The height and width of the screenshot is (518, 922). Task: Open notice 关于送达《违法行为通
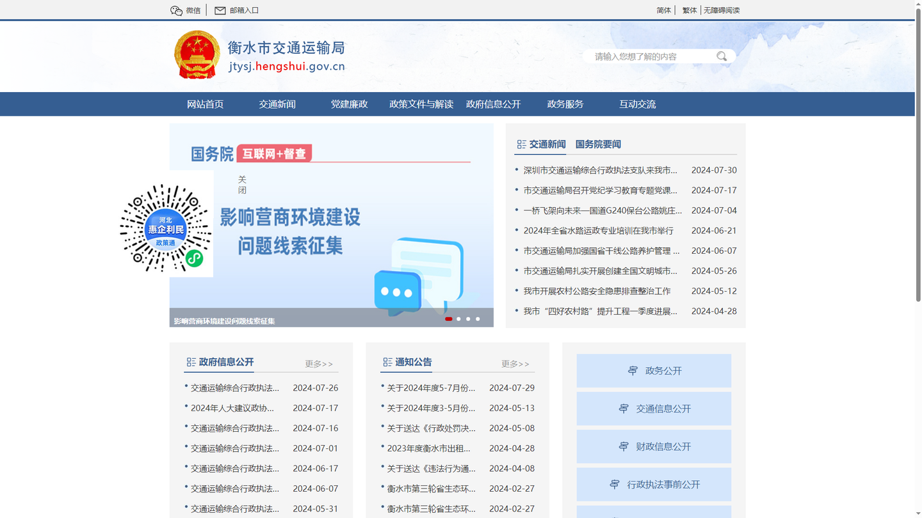[432, 469]
